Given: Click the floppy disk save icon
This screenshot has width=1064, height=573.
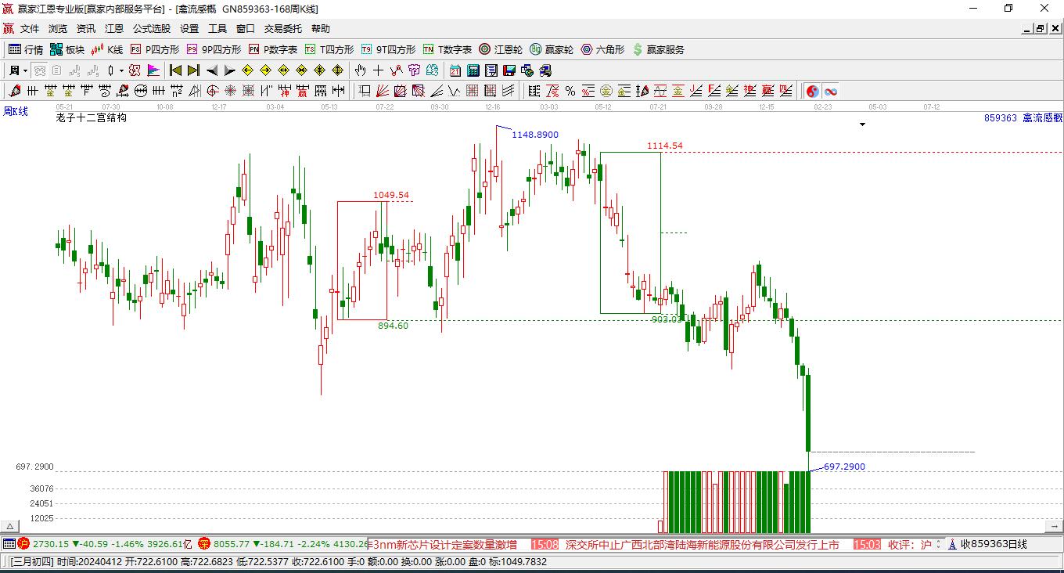Looking at the screenshot, I should click(509, 70).
